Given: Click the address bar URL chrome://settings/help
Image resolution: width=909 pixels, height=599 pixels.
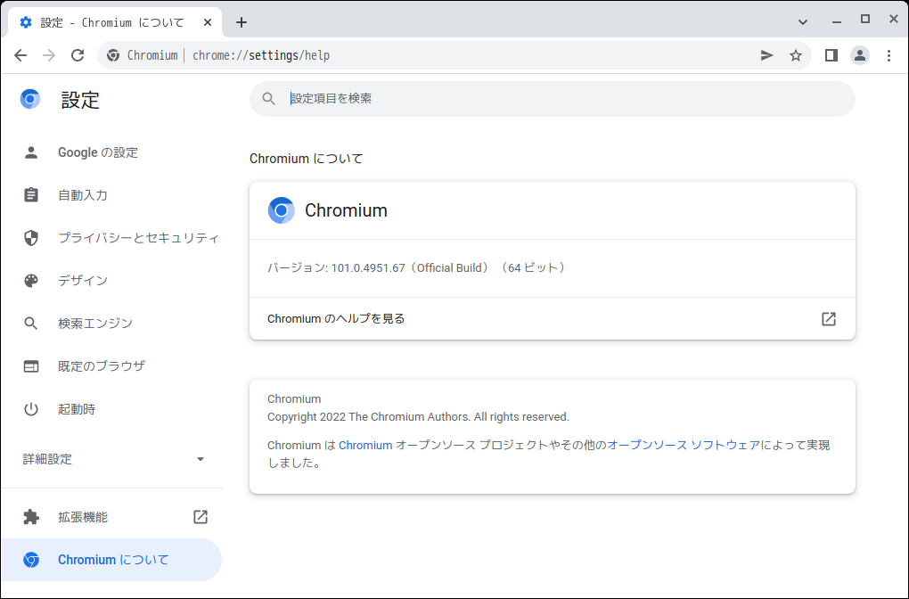Looking at the screenshot, I should tap(261, 55).
